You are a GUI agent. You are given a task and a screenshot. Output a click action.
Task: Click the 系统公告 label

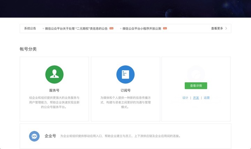(x=30, y=28)
